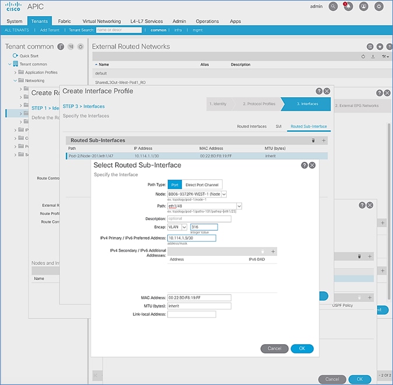This screenshot has width=393, height=385.
Task: Select Port path type
Action: point(175,185)
